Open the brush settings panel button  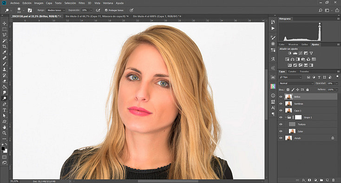click(30, 10)
